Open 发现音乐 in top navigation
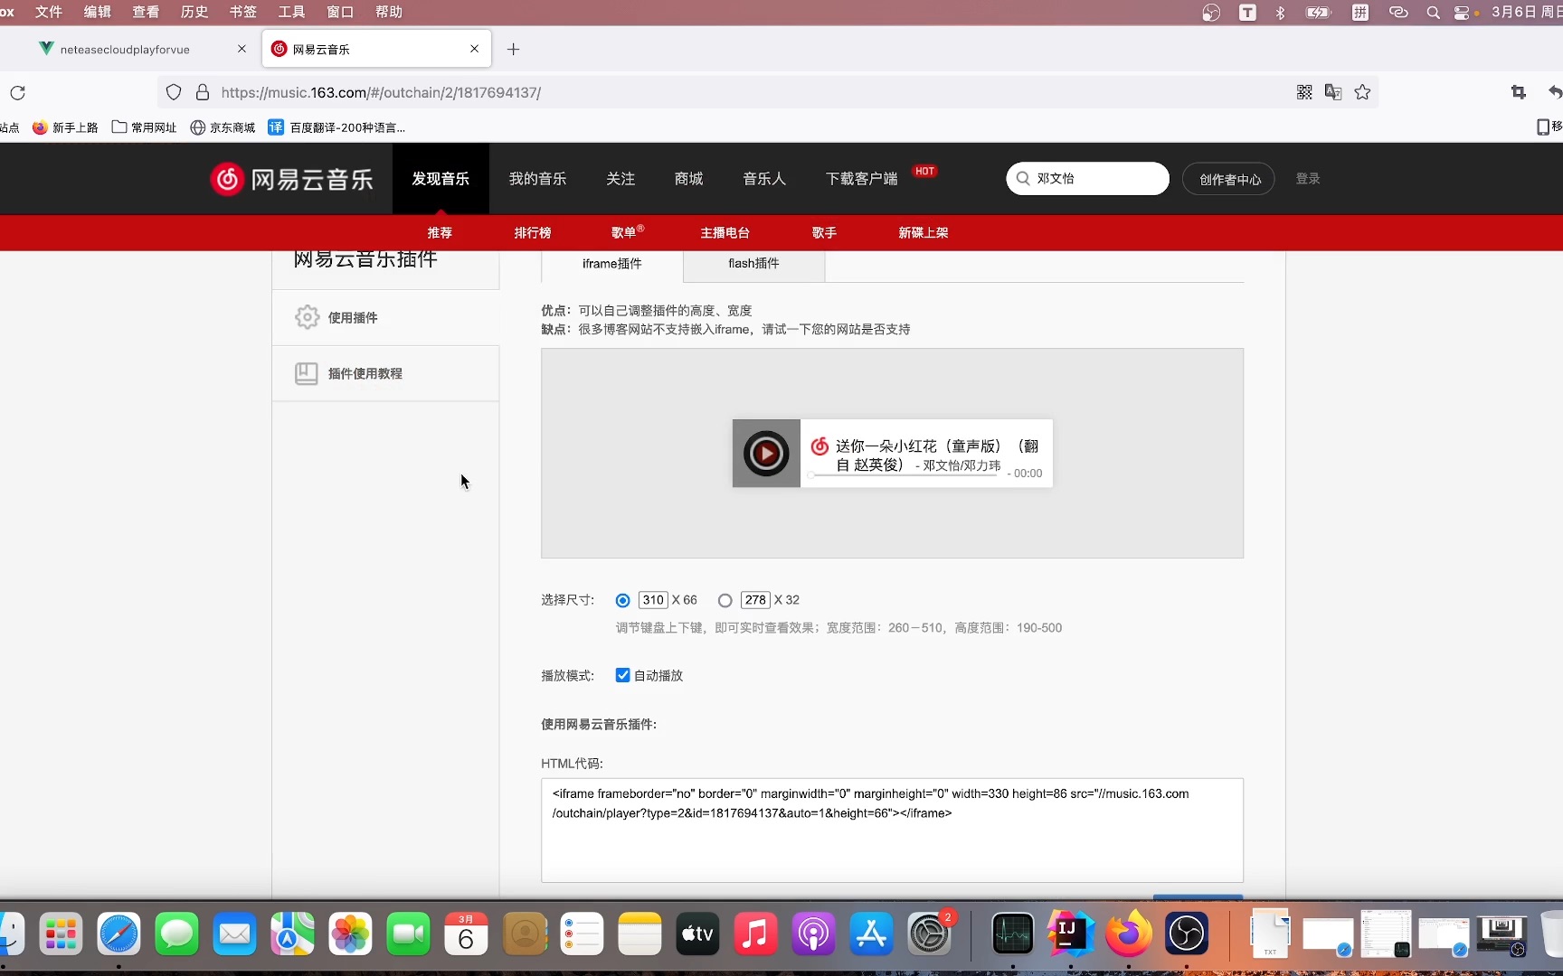Image resolution: width=1563 pixels, height=976 pixels. (440, 179)
